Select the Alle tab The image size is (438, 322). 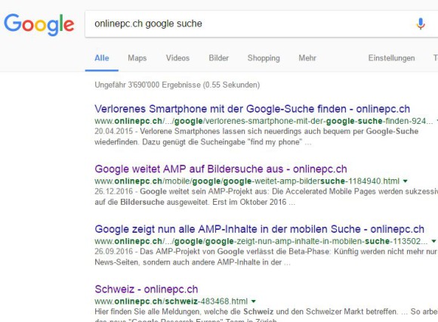point(102,58)
